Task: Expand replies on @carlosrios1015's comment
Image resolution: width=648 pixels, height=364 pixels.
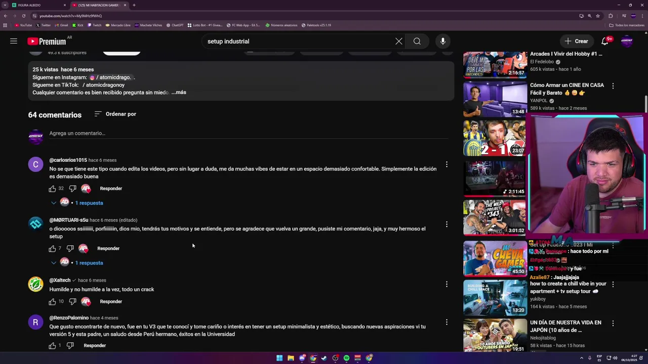Action: coord(77,203)
